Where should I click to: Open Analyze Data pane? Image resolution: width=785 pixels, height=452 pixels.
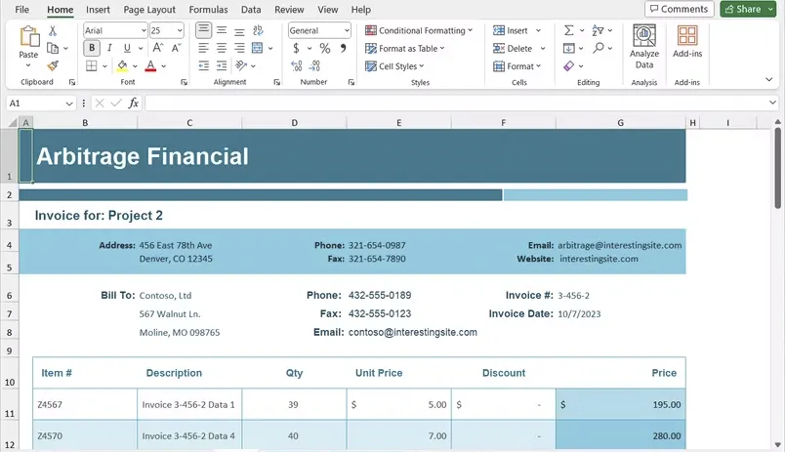(x=643, y=47)
